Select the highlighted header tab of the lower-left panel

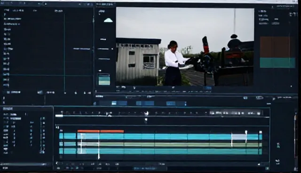point(8,109)
